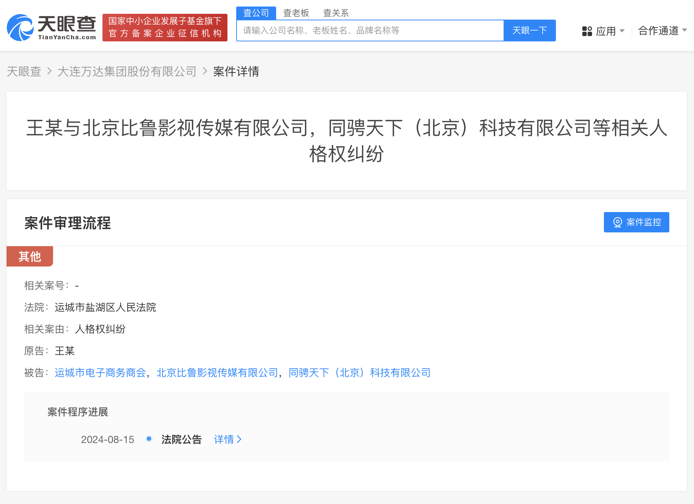This screenshot has width=694, height=504.
Task: Open 详情 chevron next to 法院公告
Action: coord(239,440)
